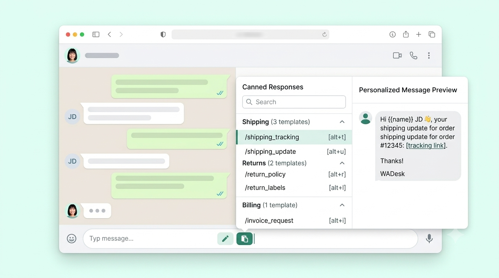The image size is (499, 278).
Task: Click the [alt+i] shortcut label
Action: click(x=337, y=221)
